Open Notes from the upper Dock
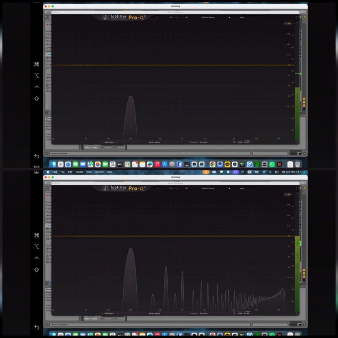This screenshot has height=338, width=338. pyautogui.click(x=142, y=165)
